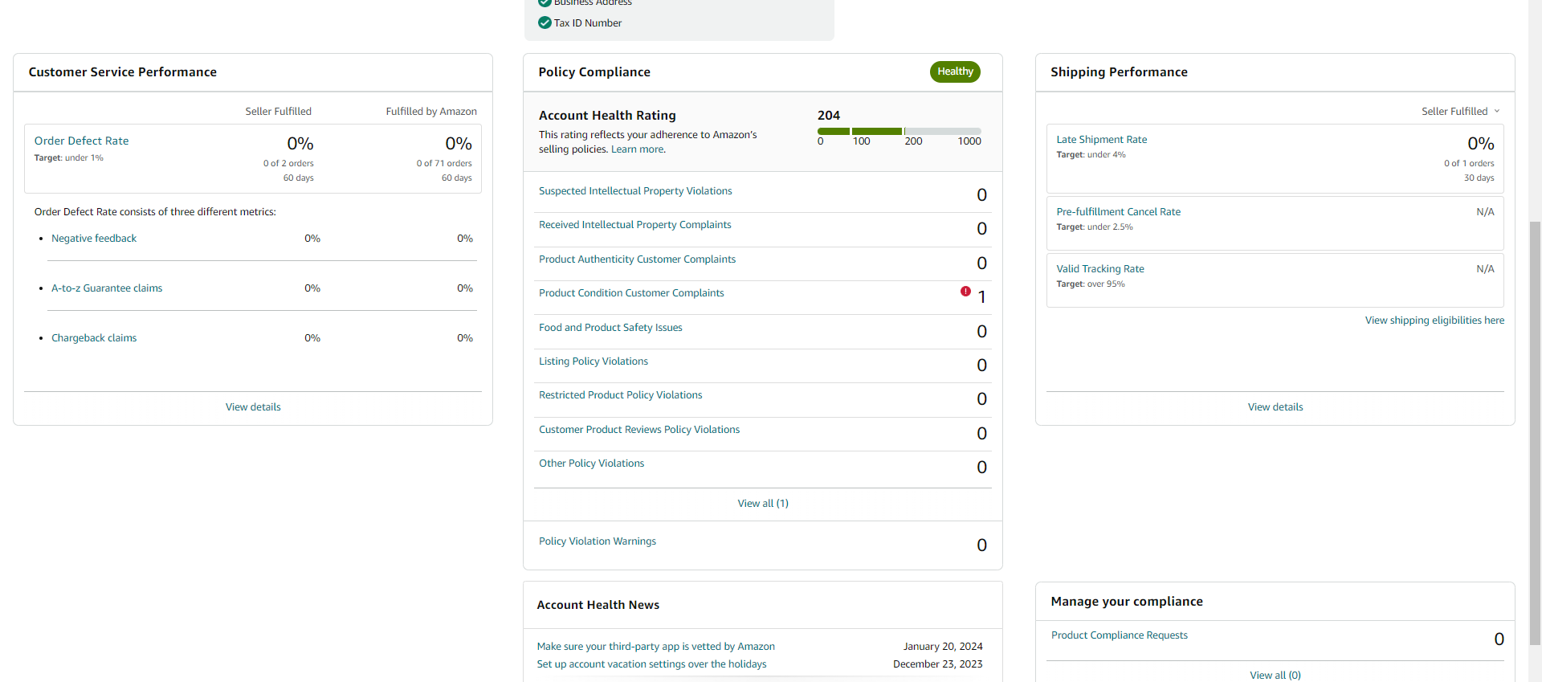Open Policy Violation Warnings
This screenshot has height=682, width=1542.
(598, 541)
